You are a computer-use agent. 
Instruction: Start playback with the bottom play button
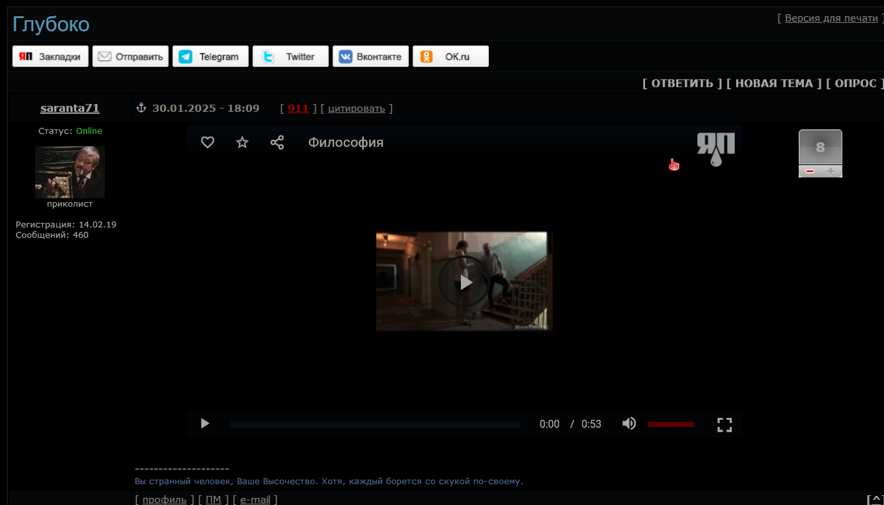[x=205, y=424]
